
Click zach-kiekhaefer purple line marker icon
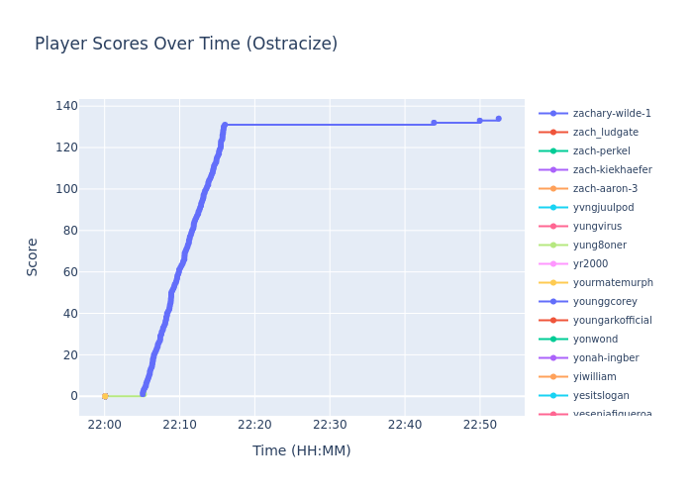(x=553, y=170)
